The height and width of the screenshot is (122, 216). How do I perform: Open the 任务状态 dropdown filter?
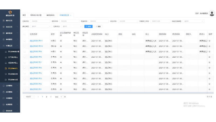(72, 26)
